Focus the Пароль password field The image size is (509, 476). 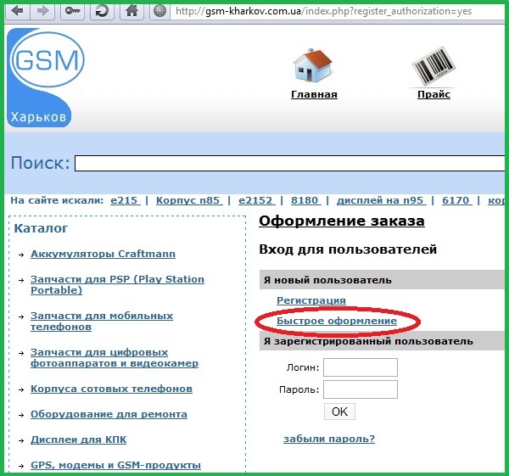click(361, 389)
